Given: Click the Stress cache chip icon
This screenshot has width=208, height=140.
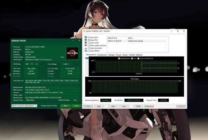Looking at the screenshot, I should point(86,43).
